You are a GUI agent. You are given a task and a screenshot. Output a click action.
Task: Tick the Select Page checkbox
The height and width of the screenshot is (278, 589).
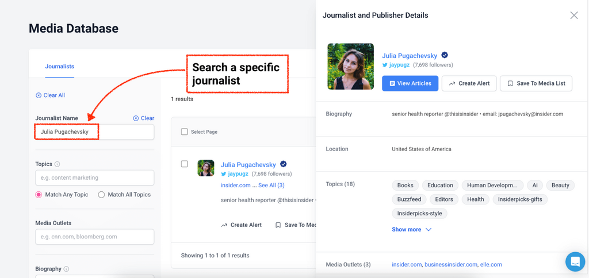tap(185, 132)
